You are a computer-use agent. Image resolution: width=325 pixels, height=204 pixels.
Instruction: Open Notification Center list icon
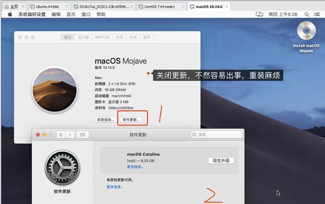tap(317, 14)
